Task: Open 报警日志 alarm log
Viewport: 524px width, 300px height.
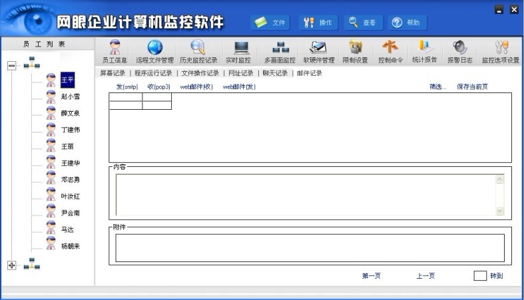Action: 459,52
